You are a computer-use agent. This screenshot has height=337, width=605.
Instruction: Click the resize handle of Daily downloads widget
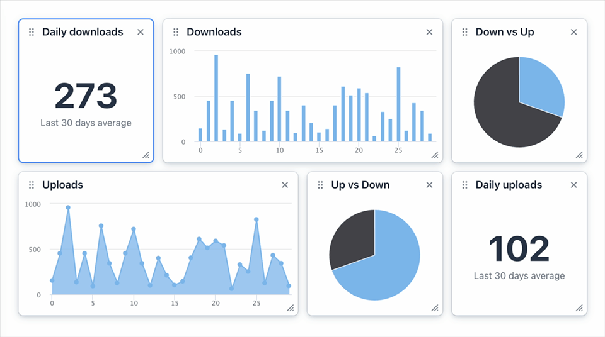pos(146,155)
